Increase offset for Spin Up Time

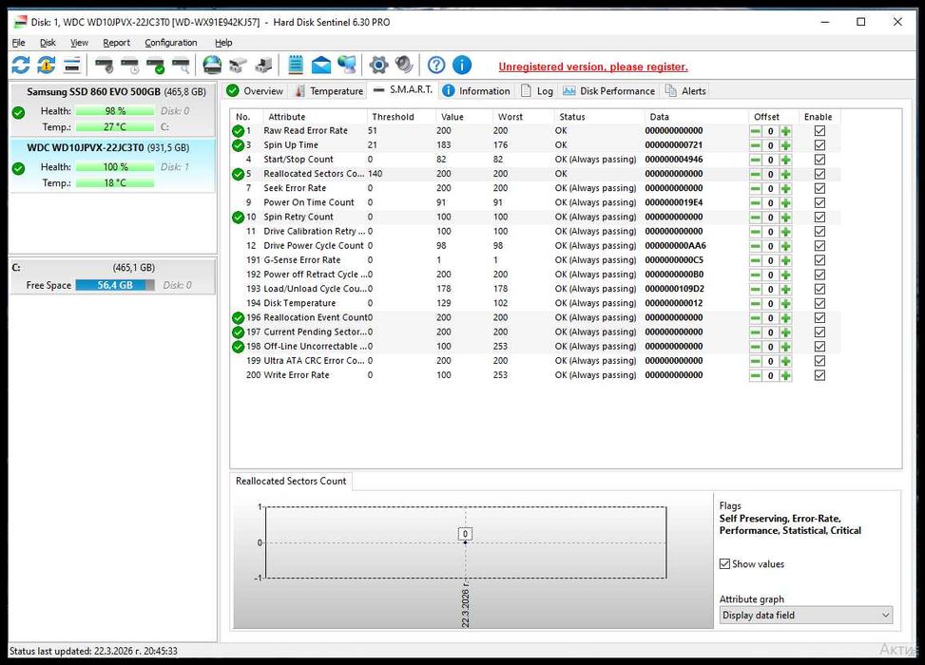tap(786, 145)
